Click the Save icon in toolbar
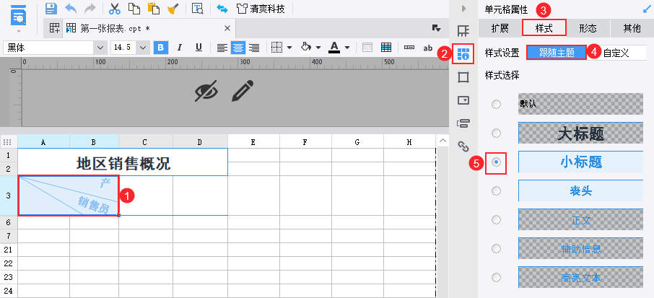 point(51,9)
